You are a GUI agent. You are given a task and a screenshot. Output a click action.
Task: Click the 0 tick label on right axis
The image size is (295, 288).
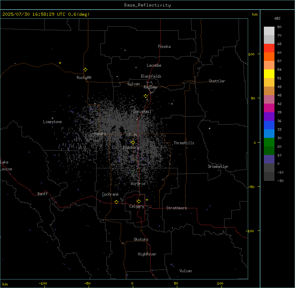[x=255, y=143]
